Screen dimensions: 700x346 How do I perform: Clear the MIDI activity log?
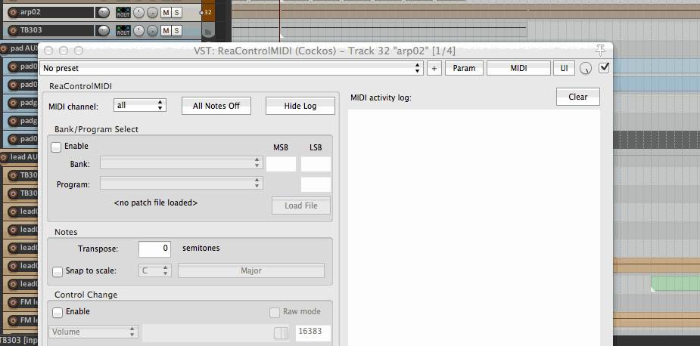pyautogui.click(x=577, y=97)
